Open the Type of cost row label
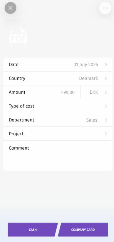Viewport: 114px width, 242px height. point(21,106)
